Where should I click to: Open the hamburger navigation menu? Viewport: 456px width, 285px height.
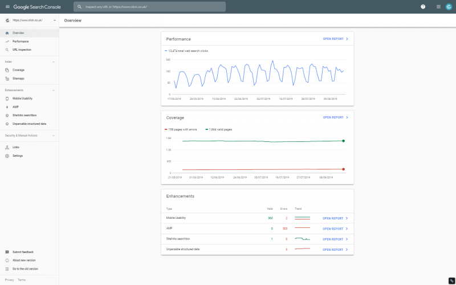click(7, 7)
